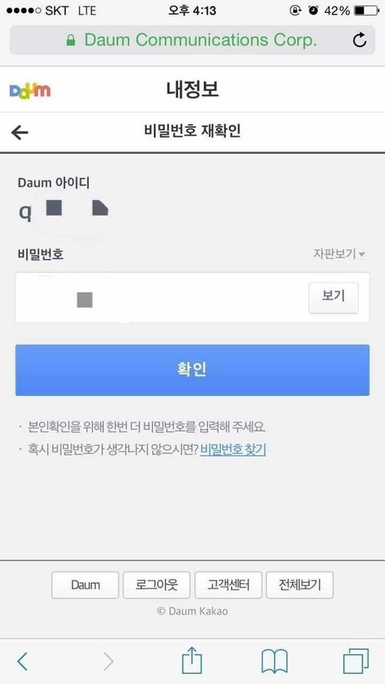Tap the 내정보 page title
This screenshot has height=684, width=385.
click(x=192, y=90)
